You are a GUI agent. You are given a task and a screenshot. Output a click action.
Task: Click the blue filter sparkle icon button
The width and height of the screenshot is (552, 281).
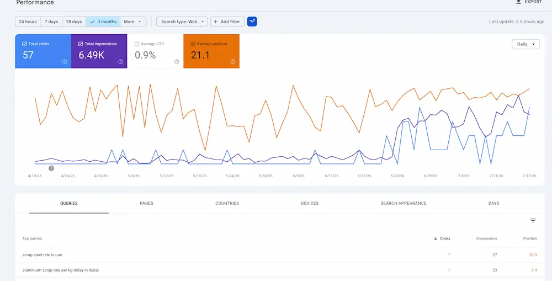click(252, 22)
